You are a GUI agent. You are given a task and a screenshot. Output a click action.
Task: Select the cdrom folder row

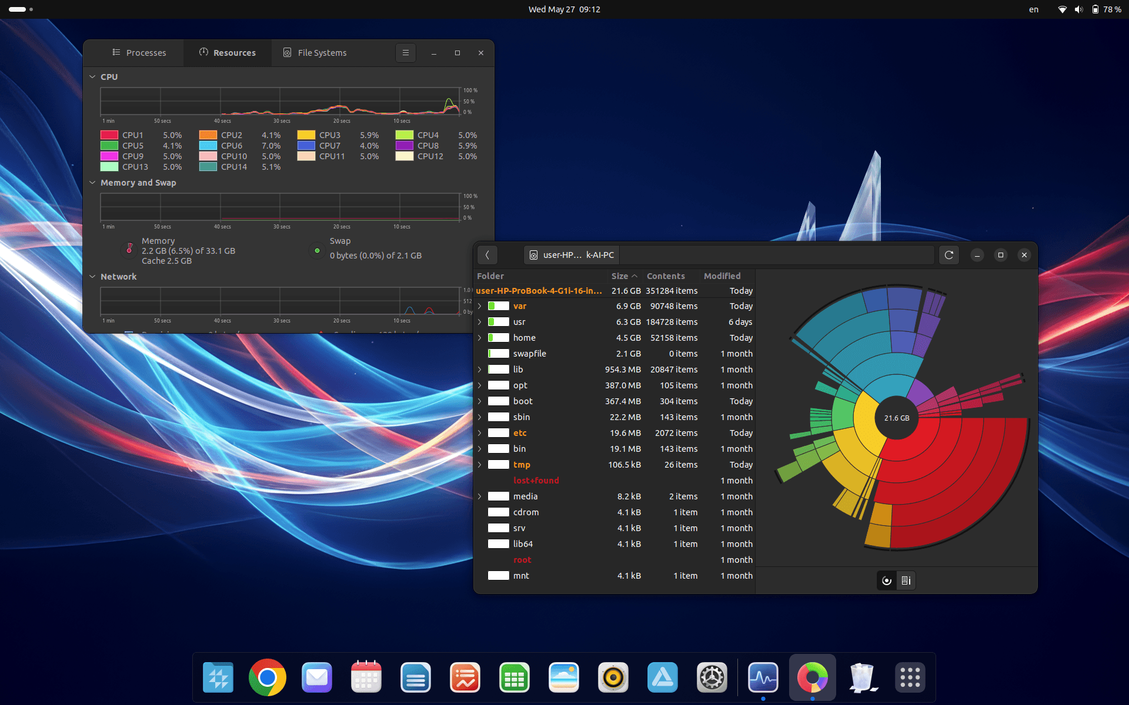pyautogui.click(x=614, y=512)
